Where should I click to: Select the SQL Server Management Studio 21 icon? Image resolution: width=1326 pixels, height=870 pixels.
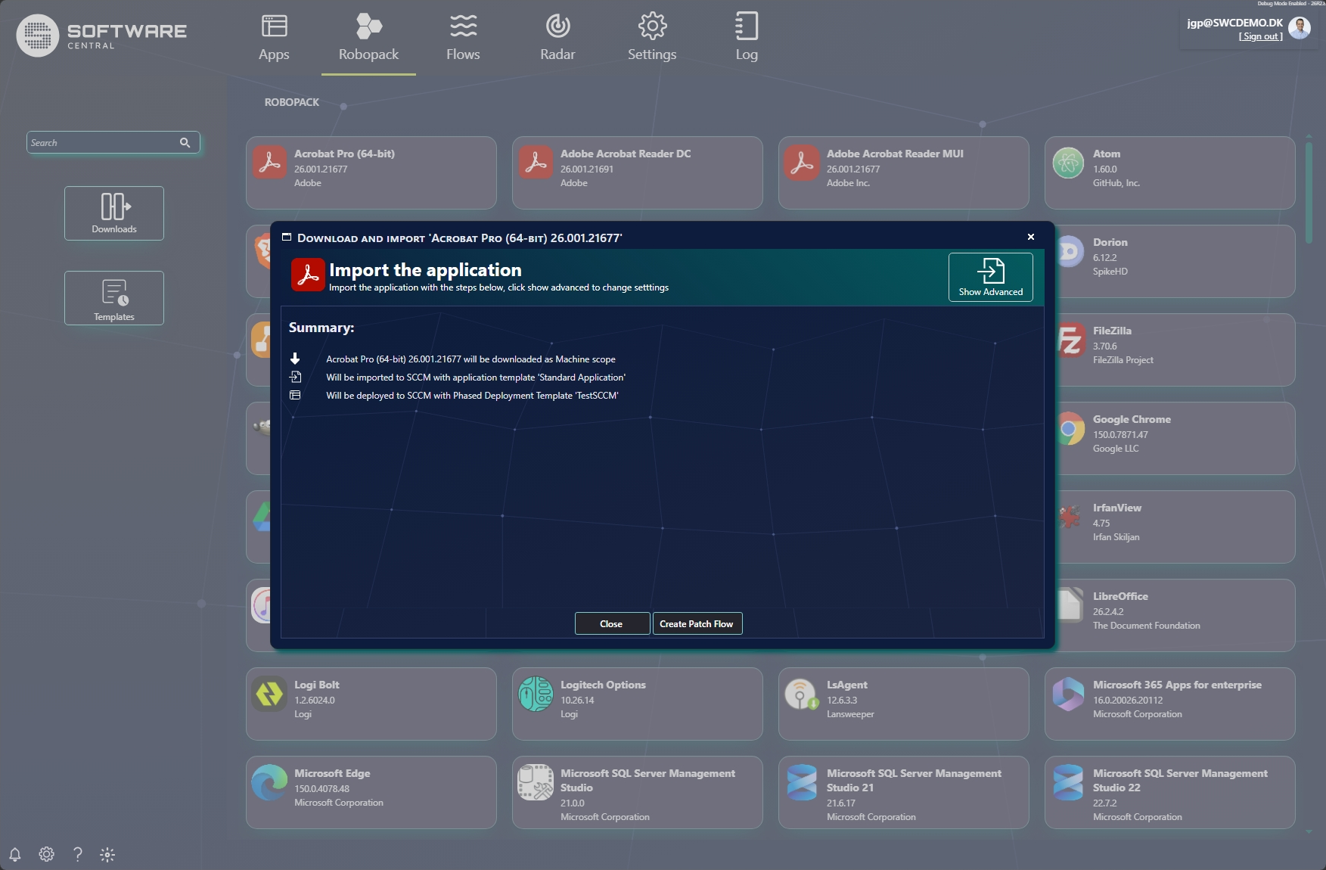pyautogui.click(x=802, y=782)
